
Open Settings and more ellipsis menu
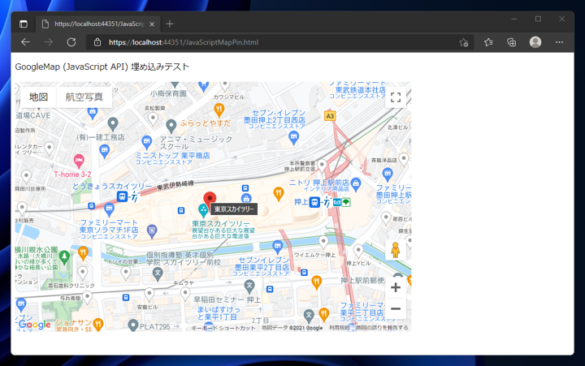tap(559, 42)
